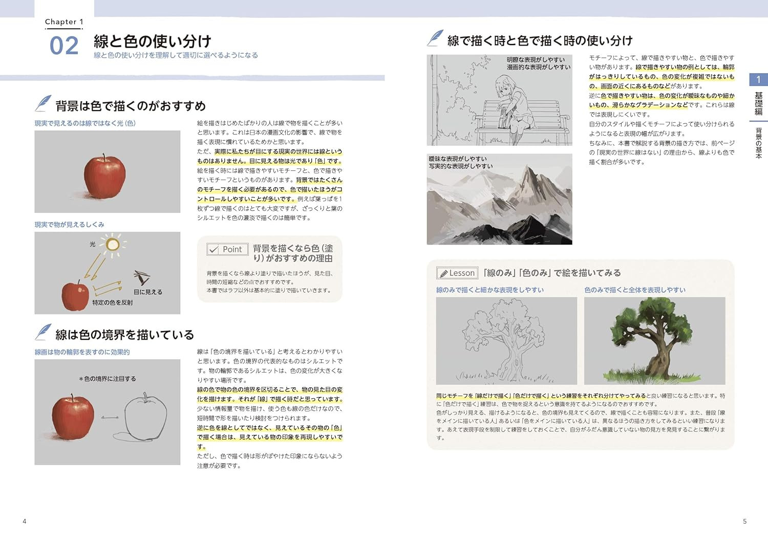Click the pencil icon in the Lesson box

coord(443,273)
